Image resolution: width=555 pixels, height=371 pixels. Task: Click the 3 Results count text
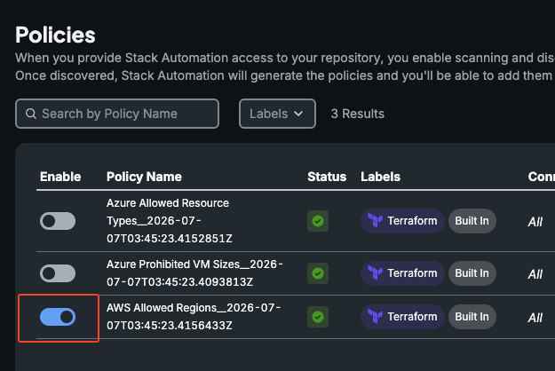[358, 114]
